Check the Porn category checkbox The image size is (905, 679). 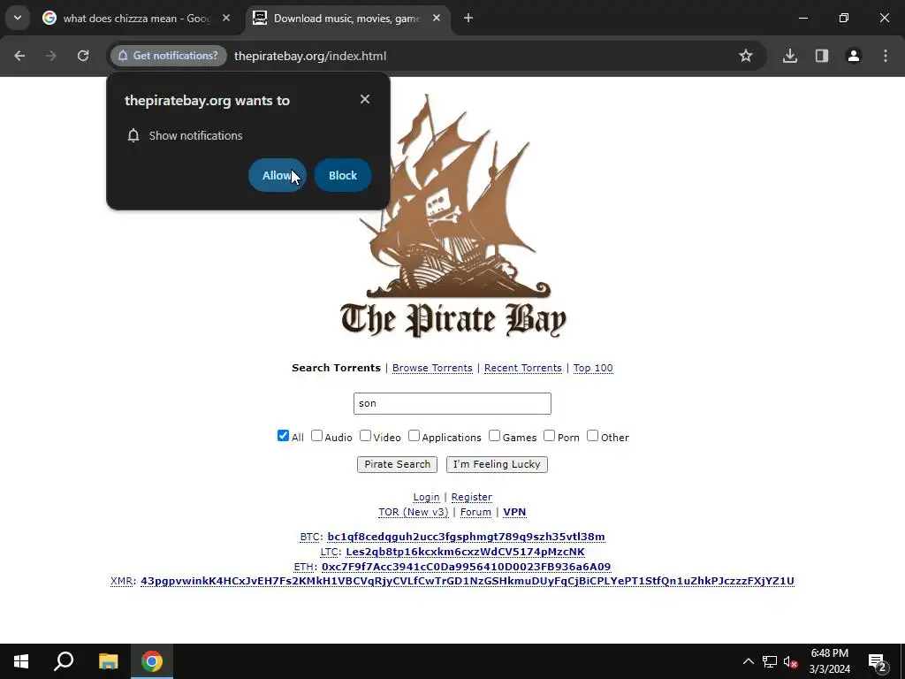550,436
